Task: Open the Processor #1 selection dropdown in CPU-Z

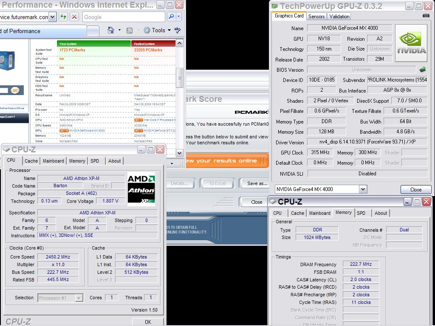Action: pyautogui.click(x=79, y=298)
